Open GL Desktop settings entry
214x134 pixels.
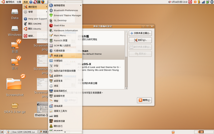click(x=65, y=20)
